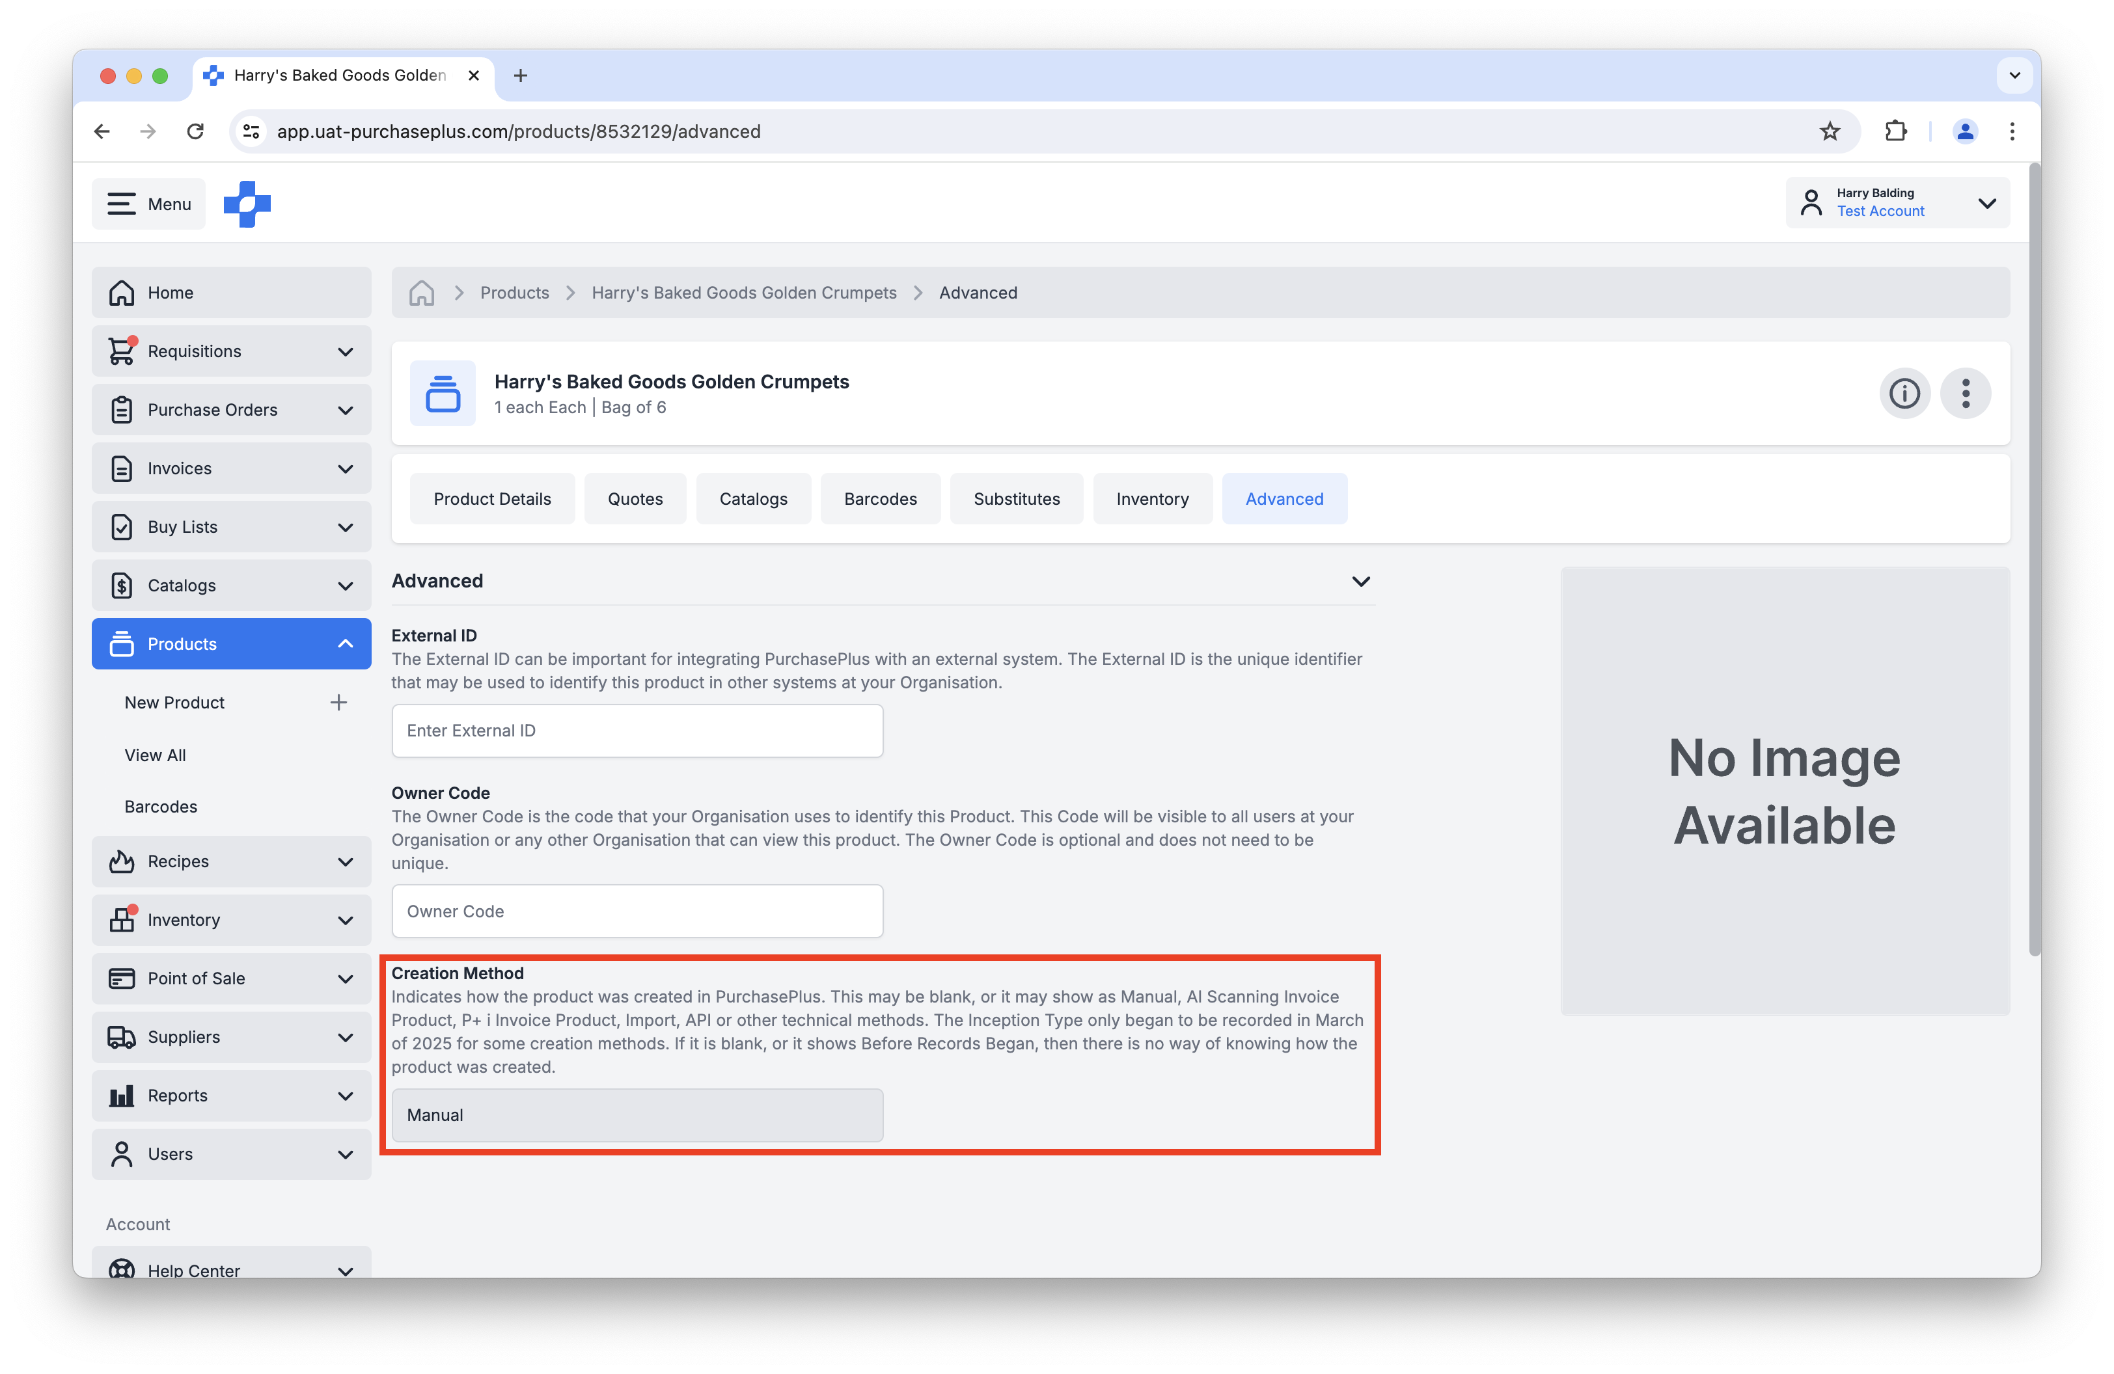Image resolution: width=2114 pixels, height=1374 pixels.
Task: Click the Requisitions cart icon
Action: [122, 351]
